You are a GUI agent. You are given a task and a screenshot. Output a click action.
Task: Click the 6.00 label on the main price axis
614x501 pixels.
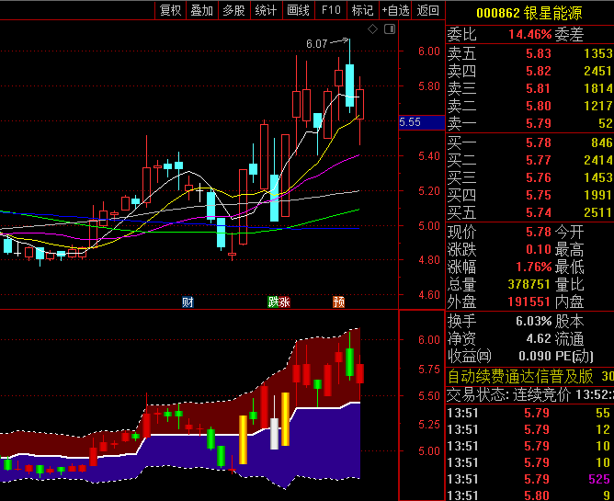click(x=428, y=51)
